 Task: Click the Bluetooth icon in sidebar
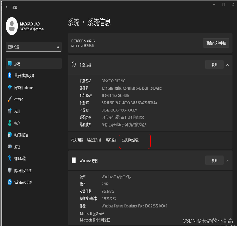click(10, 75)
